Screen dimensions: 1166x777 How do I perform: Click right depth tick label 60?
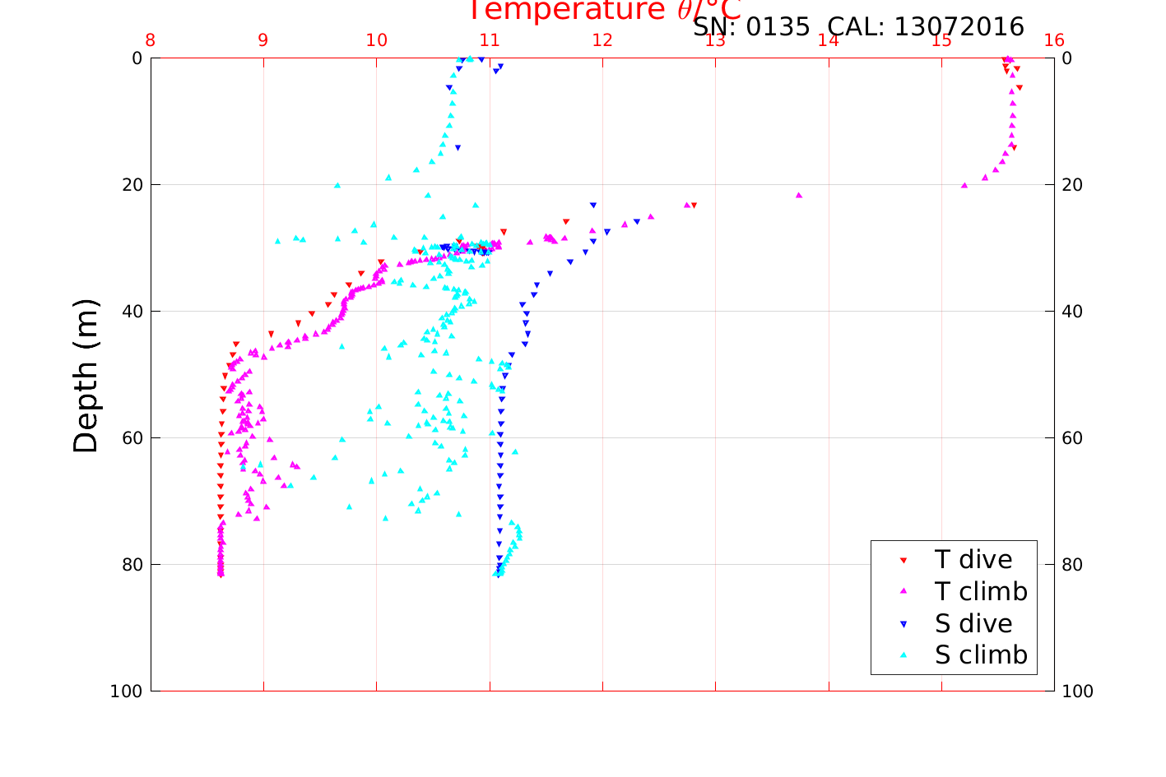(1072, 438)
